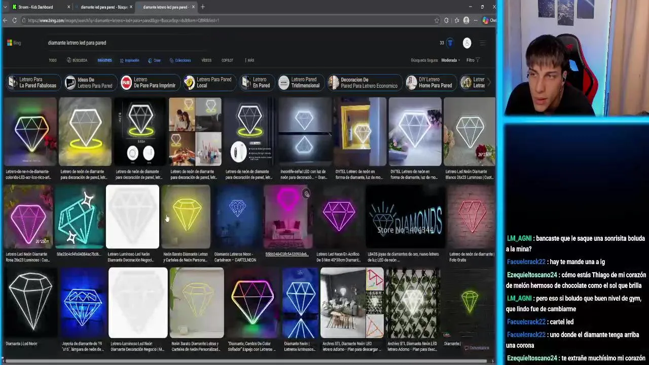Select the Letrero De Pare Para Imprimir chip
This screenshot has height=365, width=649.
click(x=149, y=83)
